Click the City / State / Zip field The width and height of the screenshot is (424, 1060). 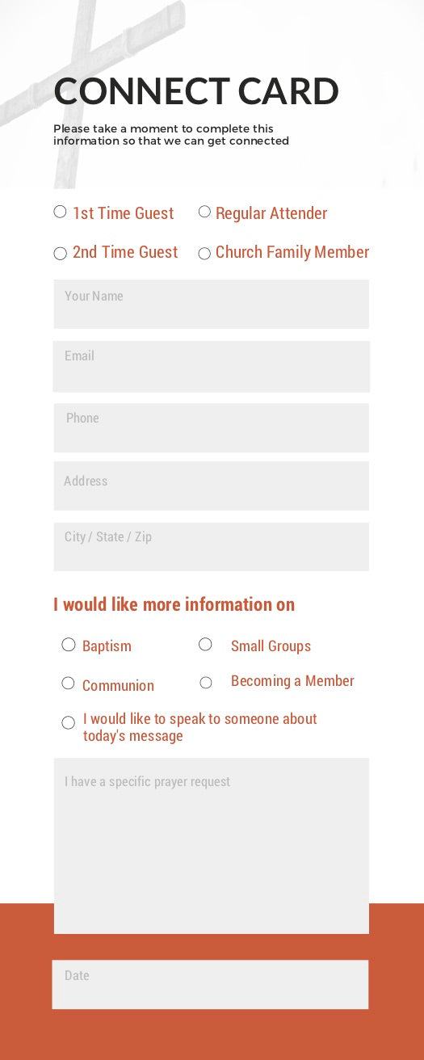point(212,546)
